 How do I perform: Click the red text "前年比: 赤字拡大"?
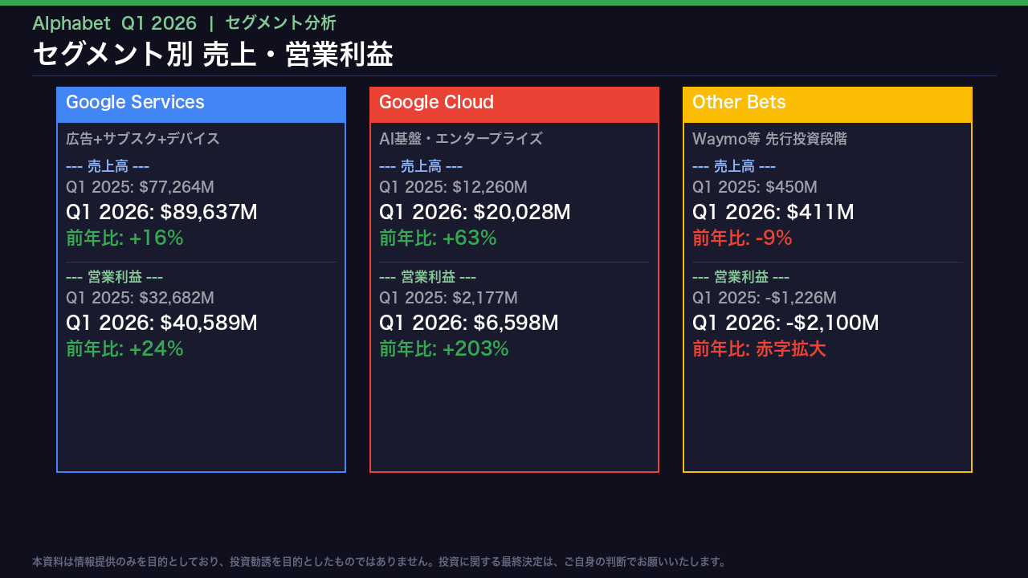point(759,349)
